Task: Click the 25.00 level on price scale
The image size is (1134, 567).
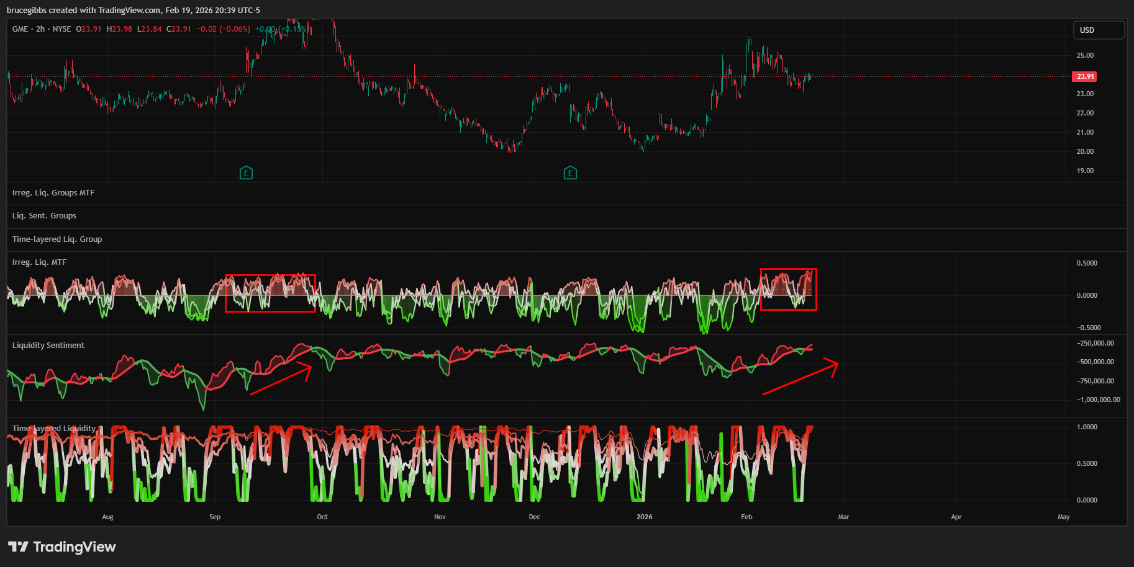Action: 1085,55
